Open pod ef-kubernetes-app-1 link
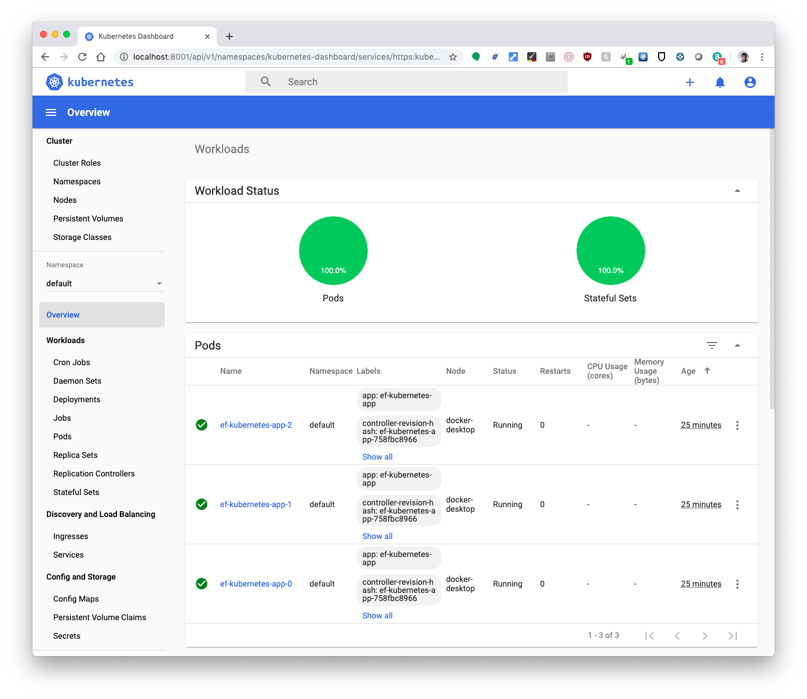The height and width of the screenshot is (699, 807). (256, 504)
